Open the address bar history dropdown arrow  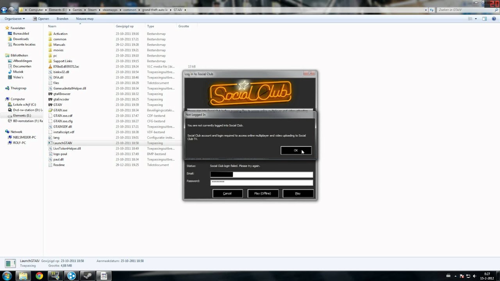coord(426,10)
